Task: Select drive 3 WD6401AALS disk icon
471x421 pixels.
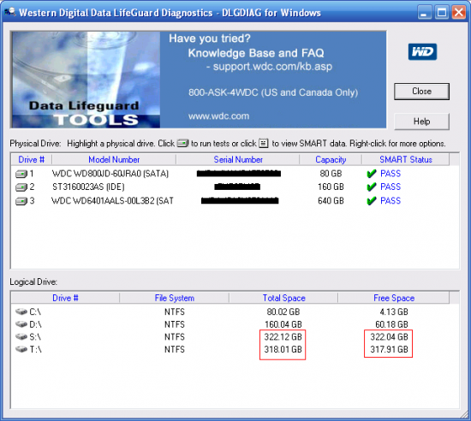Action: [21, 201]
